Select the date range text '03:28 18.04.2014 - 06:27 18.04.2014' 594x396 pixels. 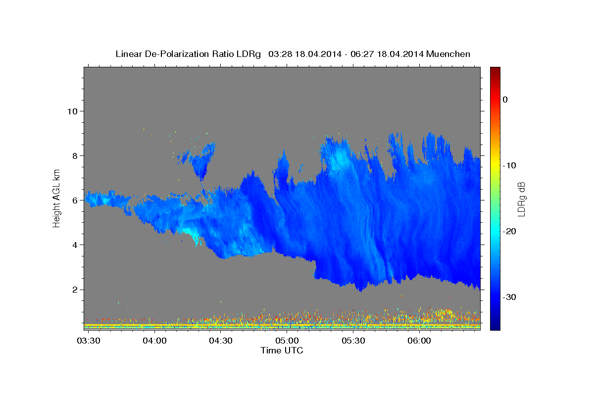click(x=345, y=54)
